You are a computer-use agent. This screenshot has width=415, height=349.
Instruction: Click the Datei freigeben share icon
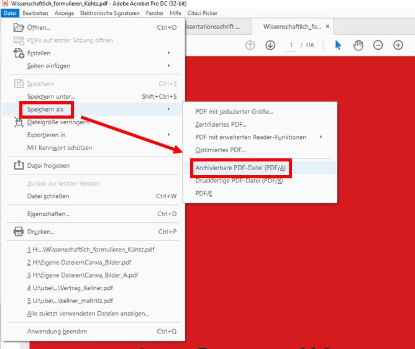pos(18,165)
